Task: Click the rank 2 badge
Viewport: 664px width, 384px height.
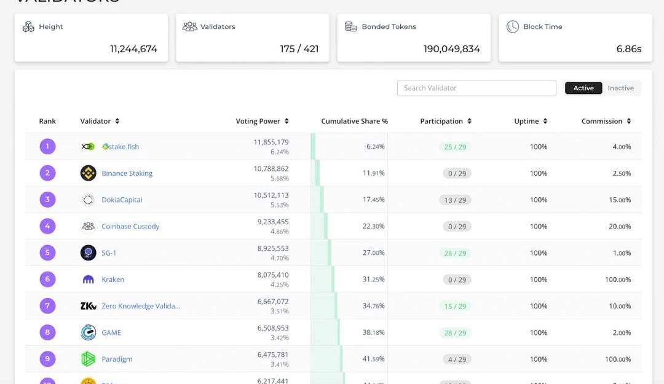Action: (x=47, y=173)
